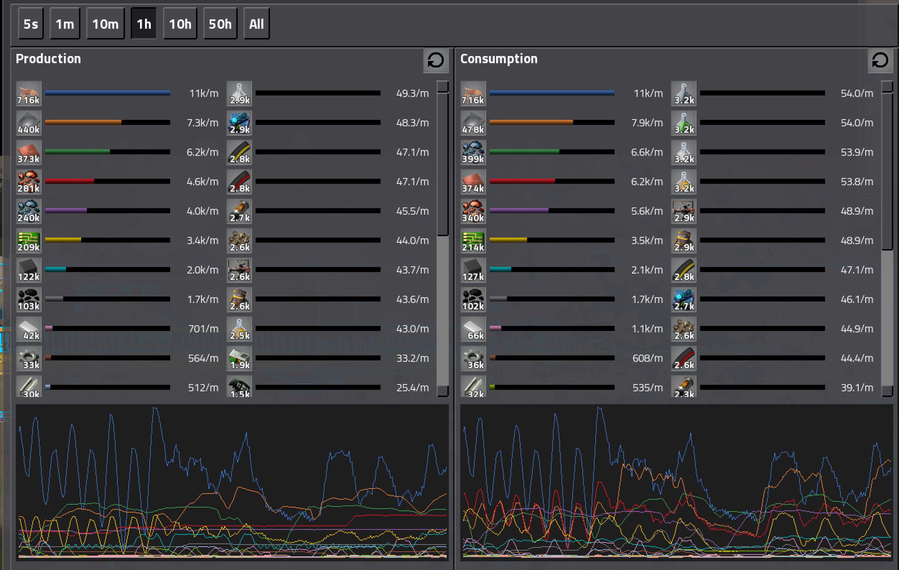Click the '39.1/m' consumption rate
This screenshot has height=570, width=899.
click(857, 388)
